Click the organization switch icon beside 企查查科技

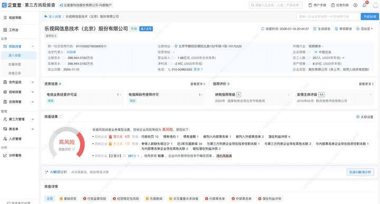[61, 5]
